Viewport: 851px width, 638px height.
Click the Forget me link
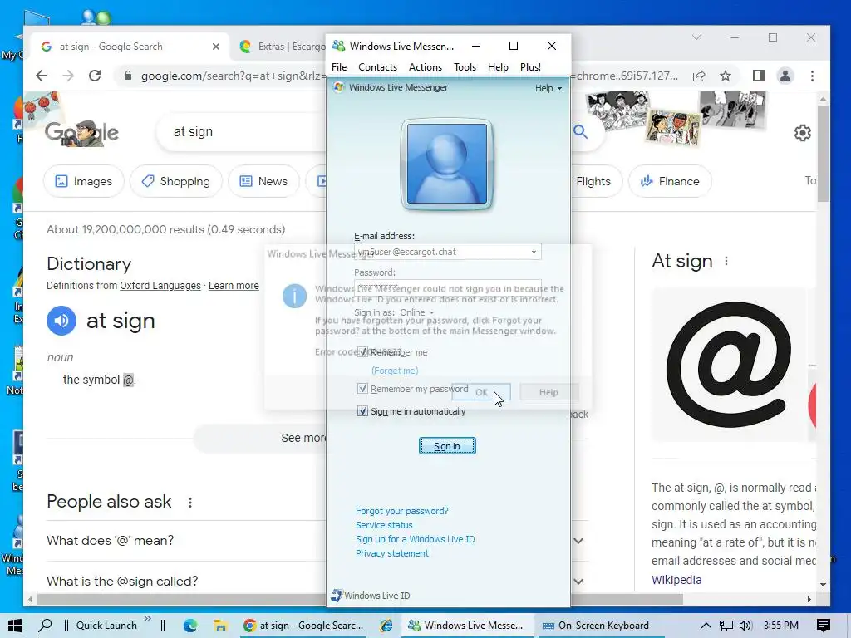(395, 371)
